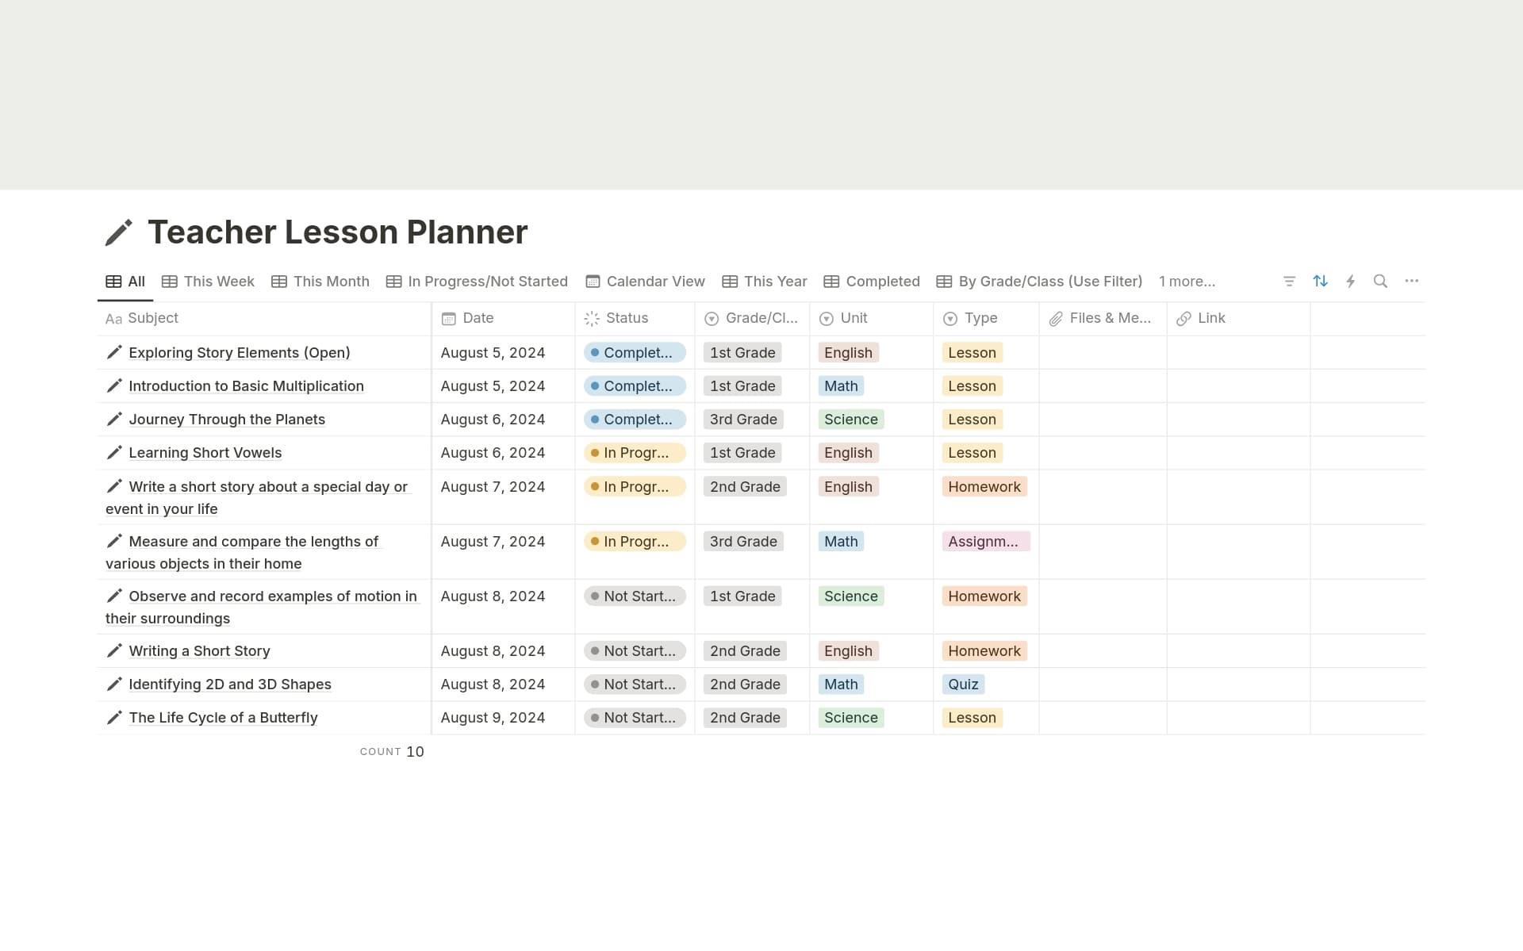1523x951 pixels.
Task: Click the chain icon in the Link column
Action: coord(1183,318)
